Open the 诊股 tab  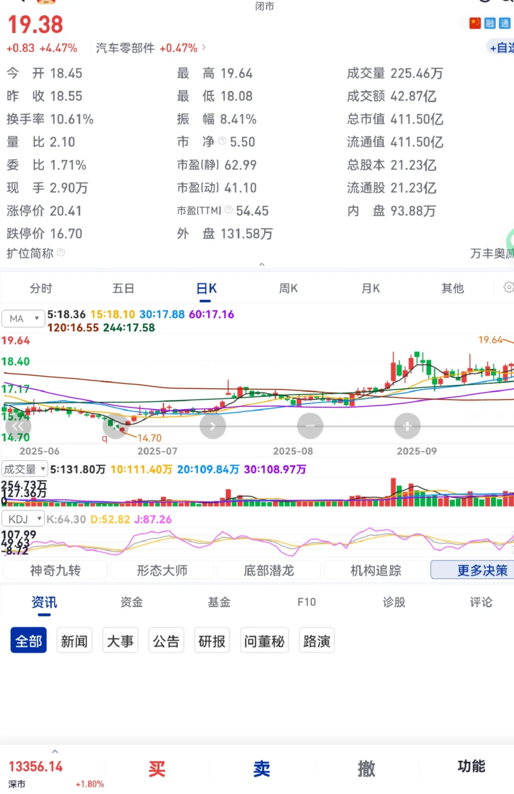[394, 602]
